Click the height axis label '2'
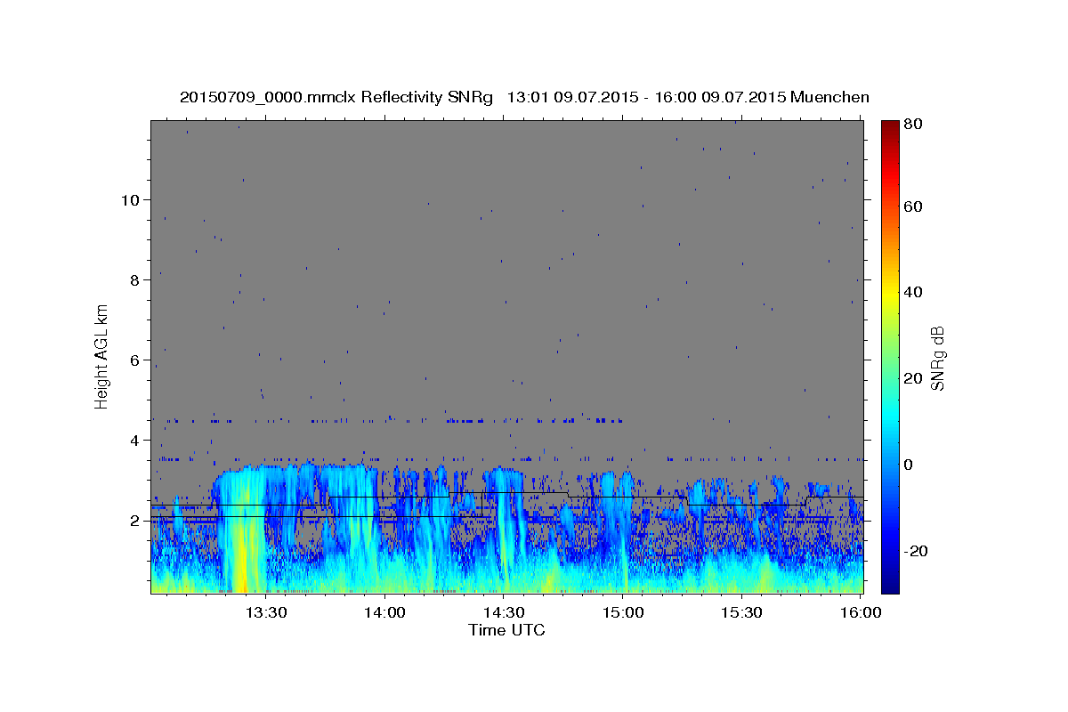The image size is (1068, 712). point(135,521)
